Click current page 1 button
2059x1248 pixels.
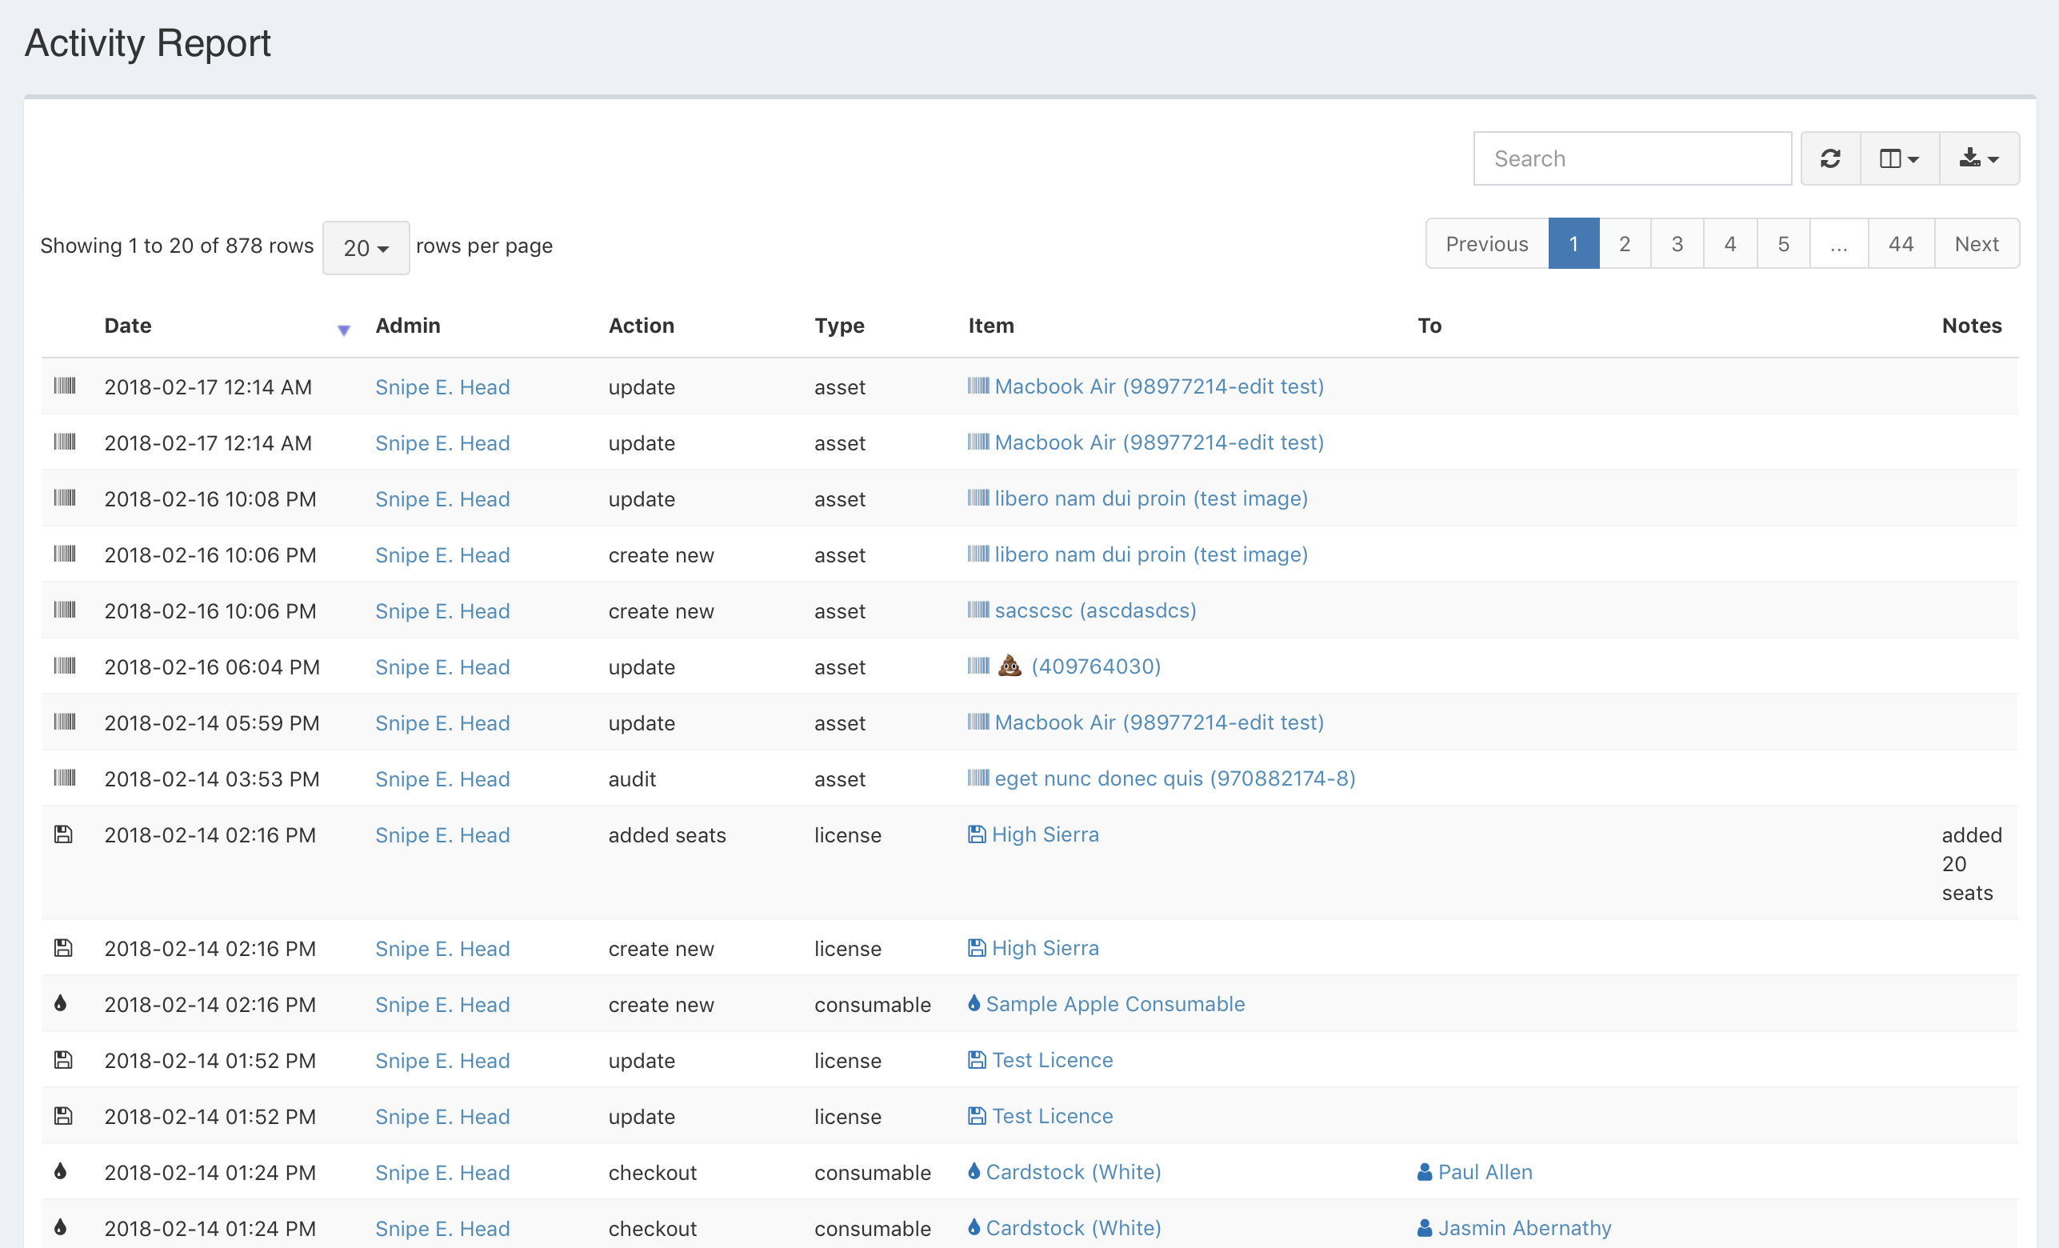click(1573, 244)
